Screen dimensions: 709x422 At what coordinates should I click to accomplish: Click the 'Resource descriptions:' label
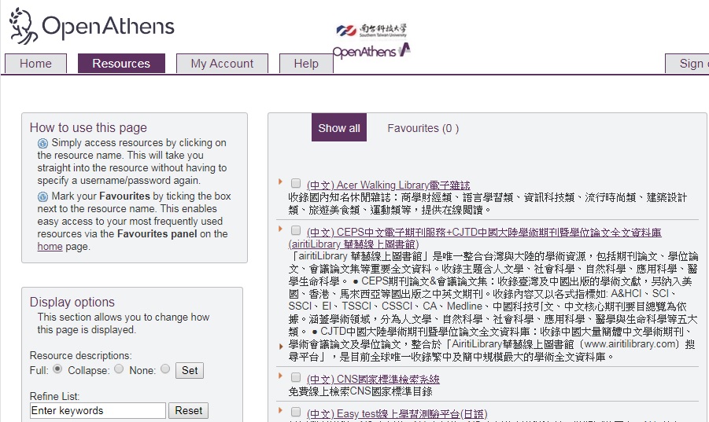(x=80, y=356)
